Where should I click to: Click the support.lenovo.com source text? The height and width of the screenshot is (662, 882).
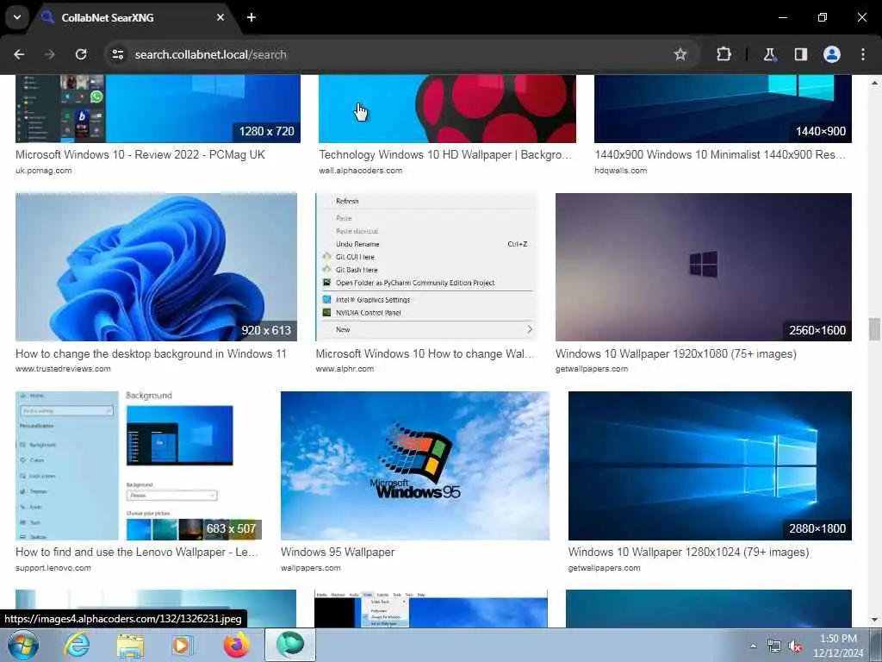tap(53, 567)
